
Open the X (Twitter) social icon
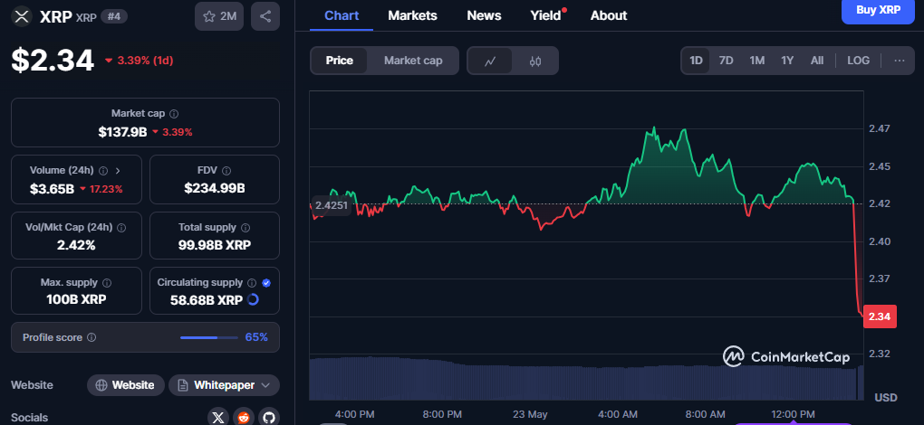pos(218,418)
